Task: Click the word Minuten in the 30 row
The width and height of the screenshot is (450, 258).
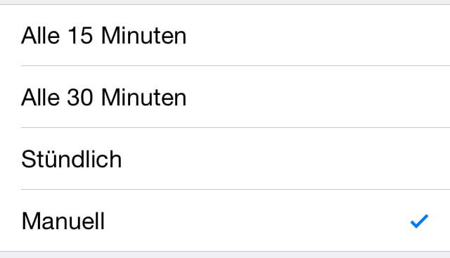Action: [144, 97]
